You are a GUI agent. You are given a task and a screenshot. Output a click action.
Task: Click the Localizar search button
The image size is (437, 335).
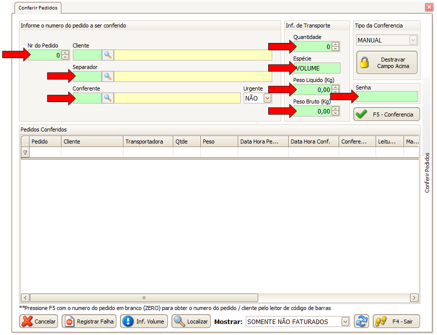(191, 321)
